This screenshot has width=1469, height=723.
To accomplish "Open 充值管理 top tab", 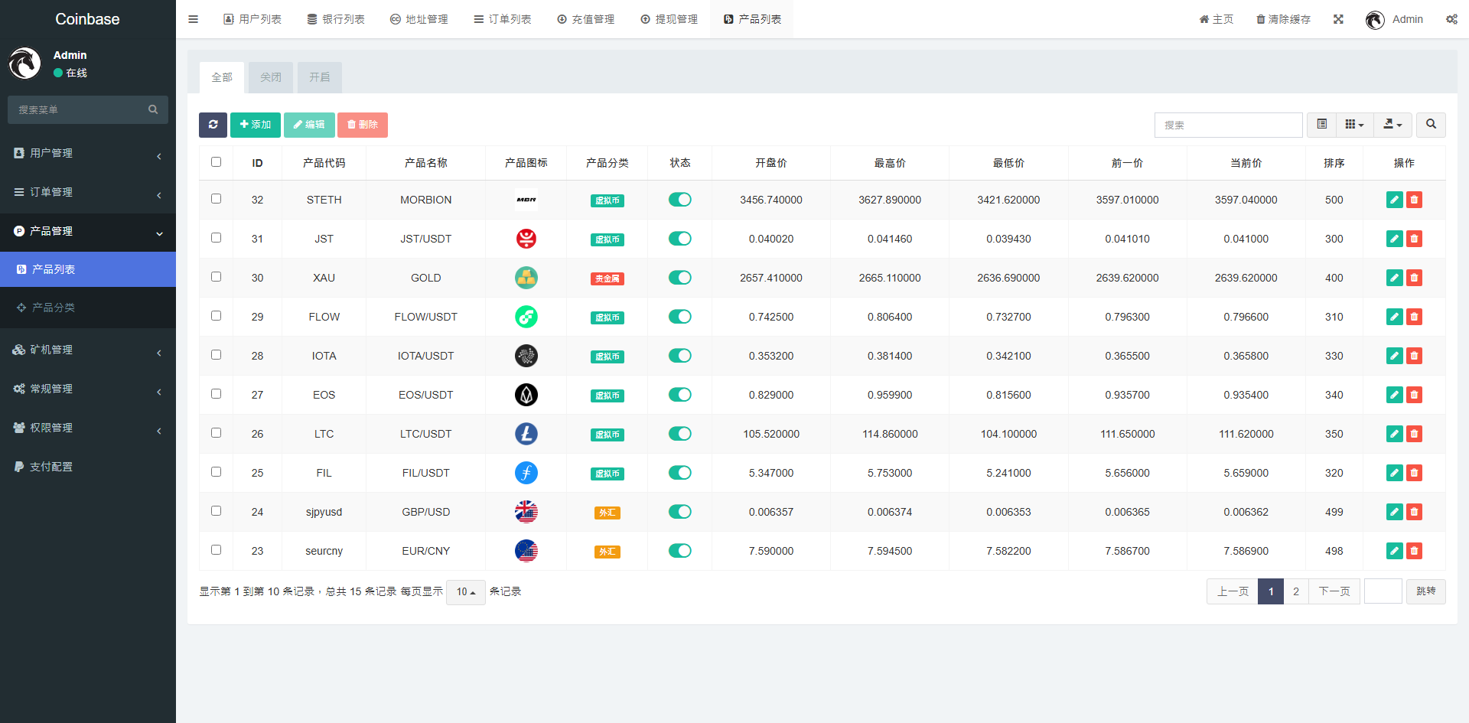I will click(586, 19).
